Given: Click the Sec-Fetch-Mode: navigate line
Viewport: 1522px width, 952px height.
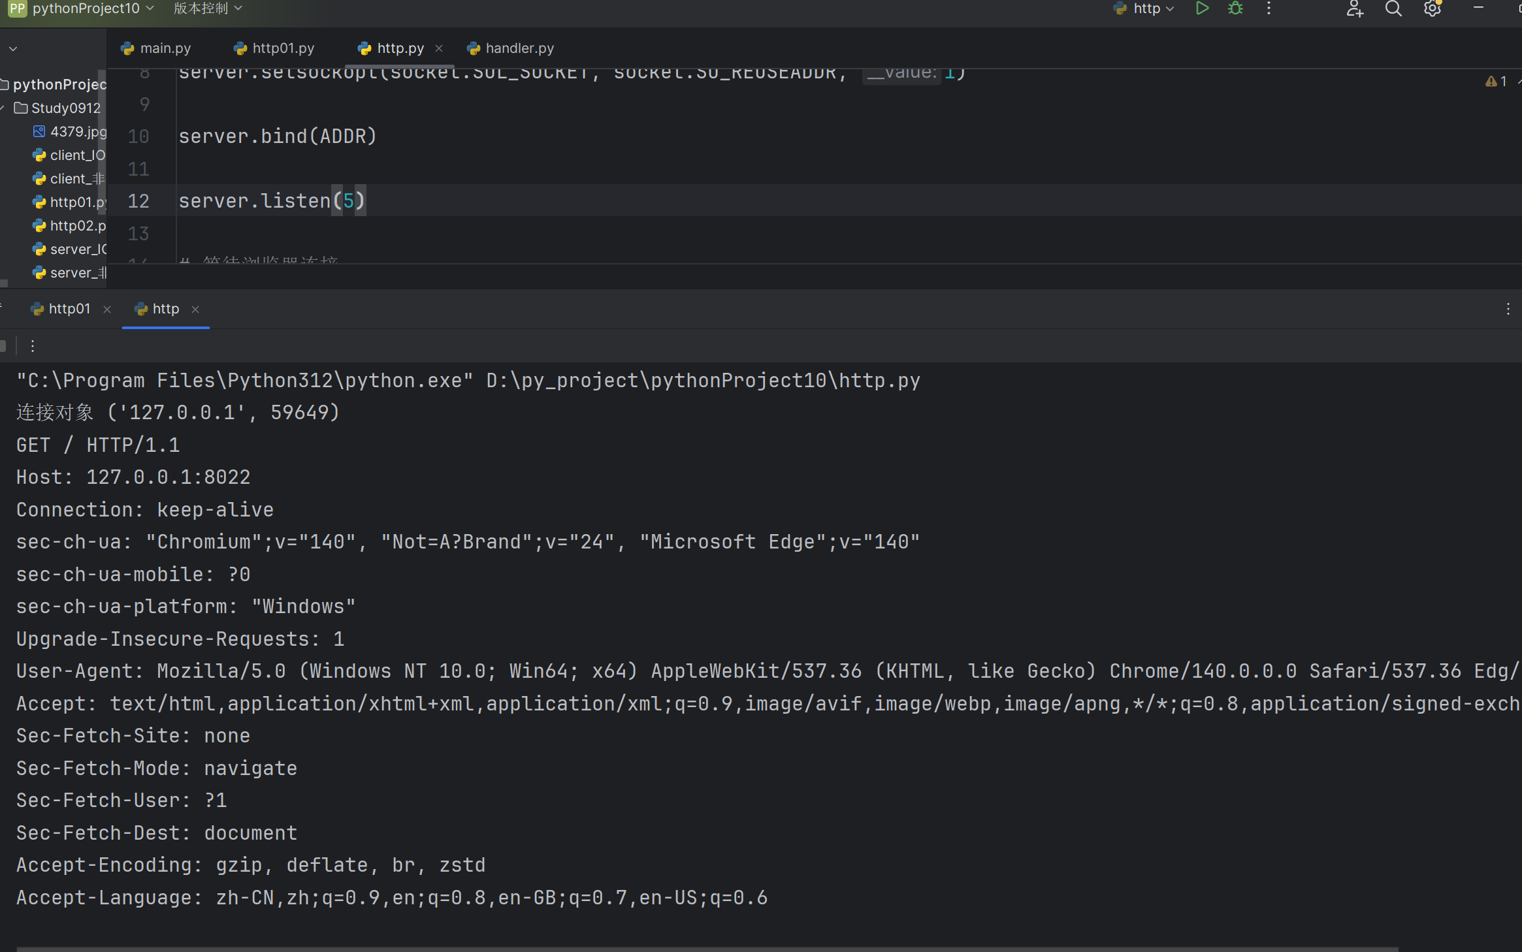Looking at the screenshot, I should click(157, 769).
